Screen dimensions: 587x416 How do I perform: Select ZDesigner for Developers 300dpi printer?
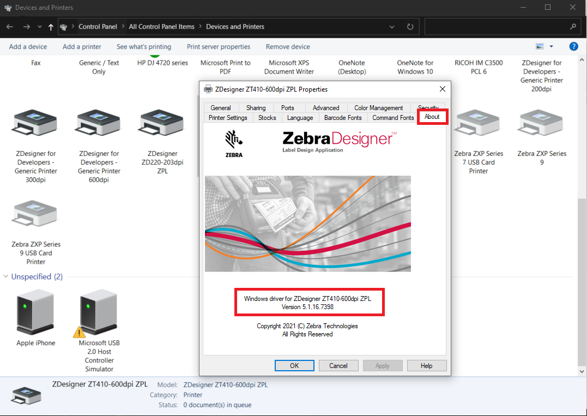36,124
